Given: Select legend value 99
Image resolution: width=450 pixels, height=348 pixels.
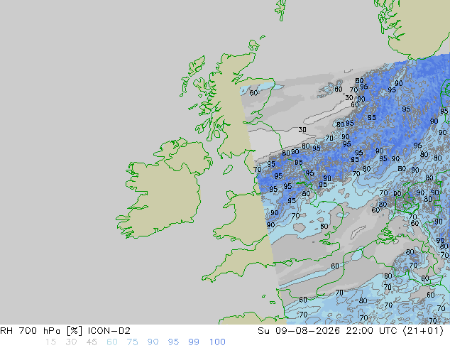Looking at the screenshot, I should coord(194,342).
